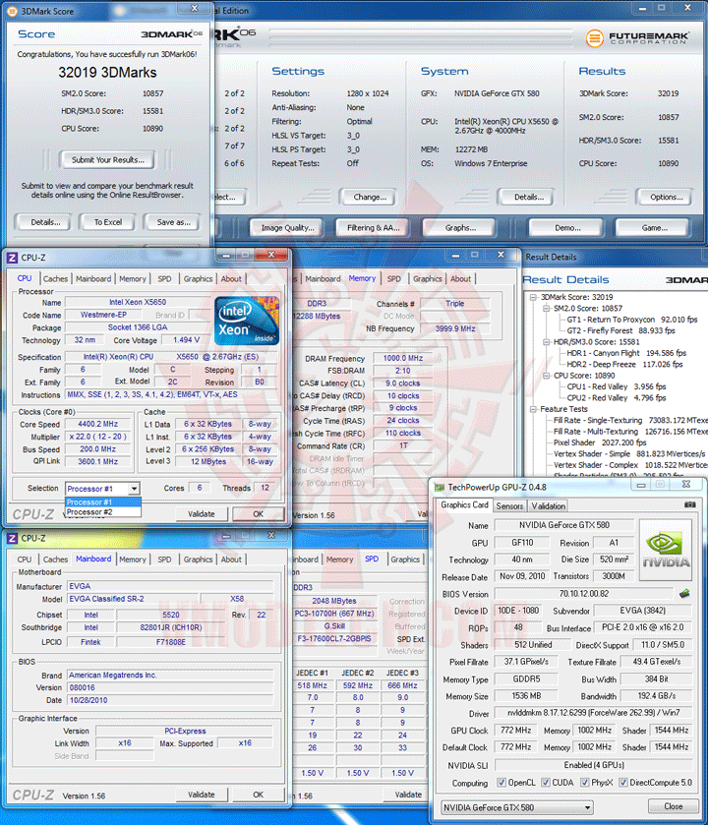Click the BIOS save chip icon in GPU-Z
The height and width of the screenshot is (825, 708).
(684, 594)
